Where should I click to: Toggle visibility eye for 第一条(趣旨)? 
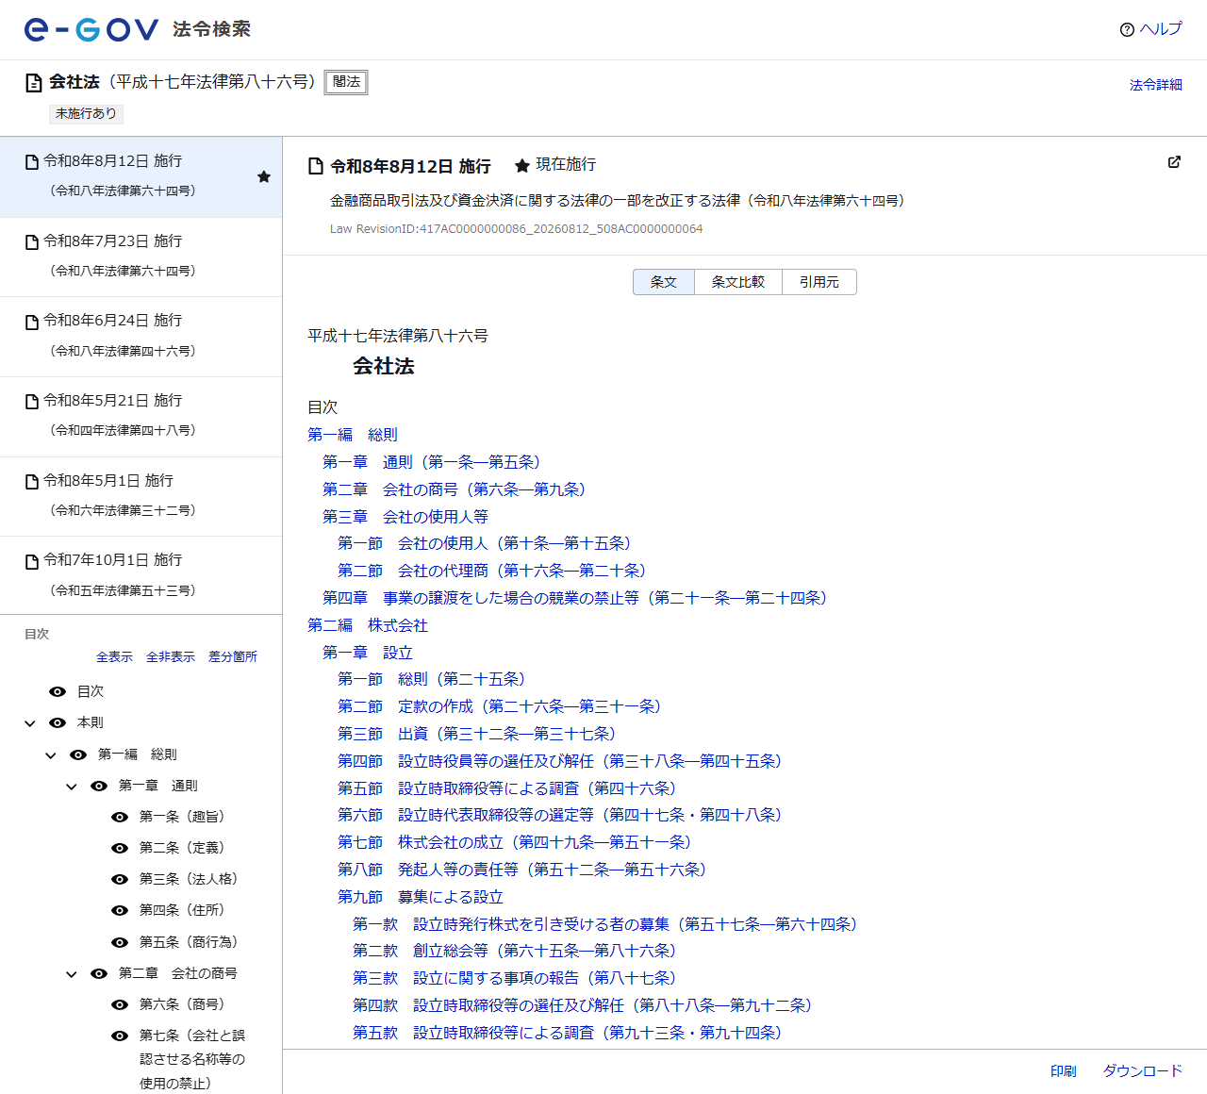pyautogui.click(x=120, y=817)
